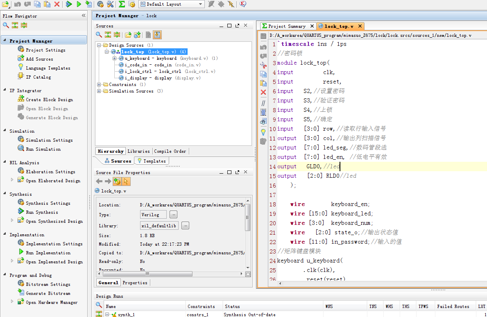The height and width of the screenshot is (317, 487).
Task: Click Run Implementation in Flow Navigator
Action: pos(48,253)
